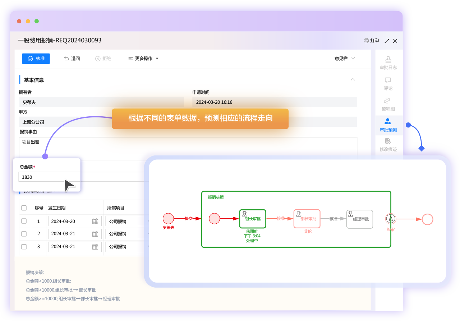The width and height of the screenshot is (460, 326).
Task: Click the 经理审批 node in the diagram
Action: click(359, 219)
